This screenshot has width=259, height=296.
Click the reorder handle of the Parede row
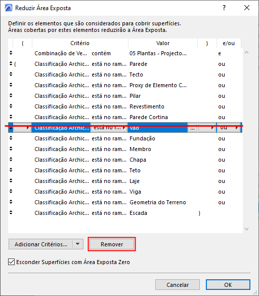coord(11,64)
